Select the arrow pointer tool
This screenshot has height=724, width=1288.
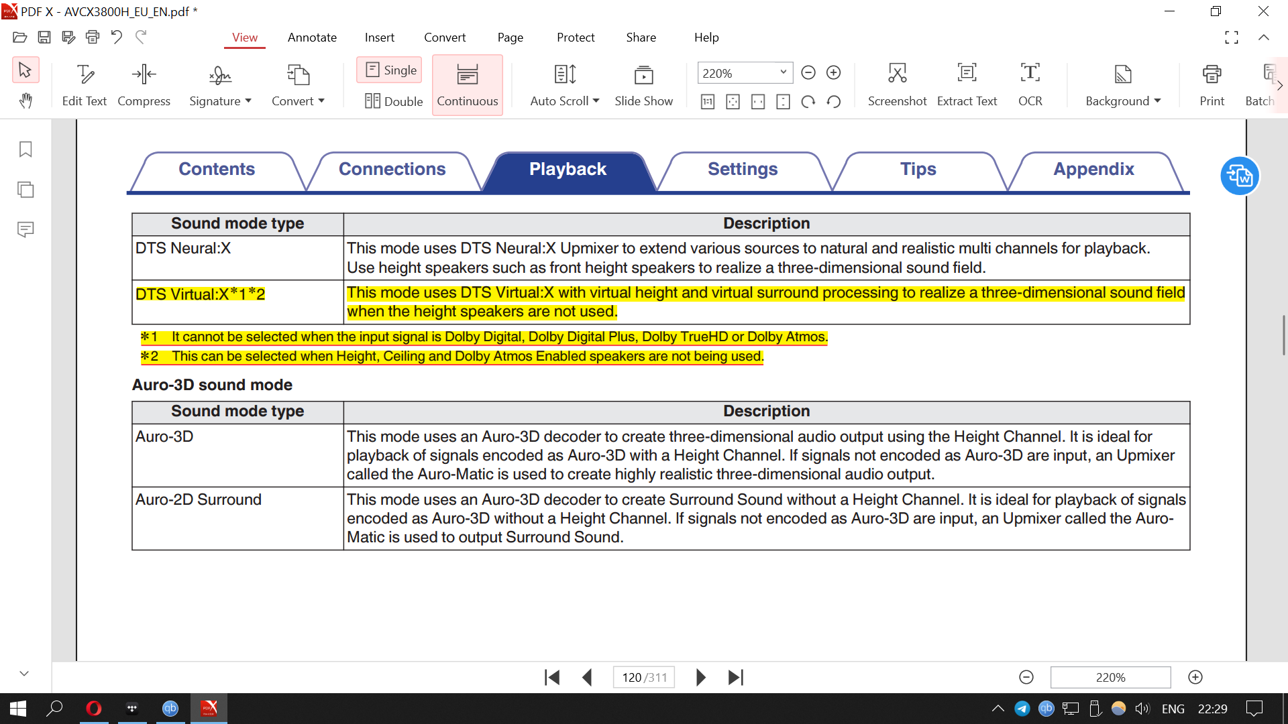25,70
